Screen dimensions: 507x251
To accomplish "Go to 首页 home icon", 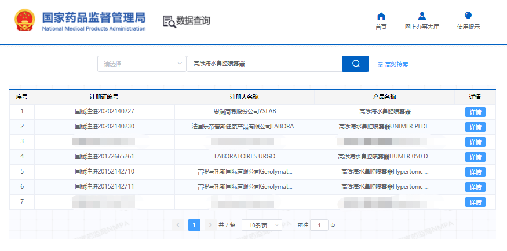I will (381, 16).
